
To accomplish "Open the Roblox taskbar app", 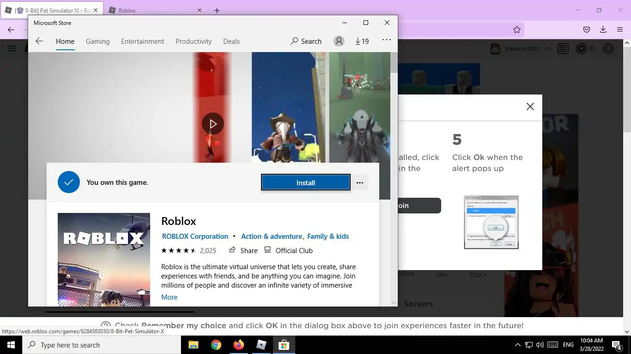I will 261,345.
